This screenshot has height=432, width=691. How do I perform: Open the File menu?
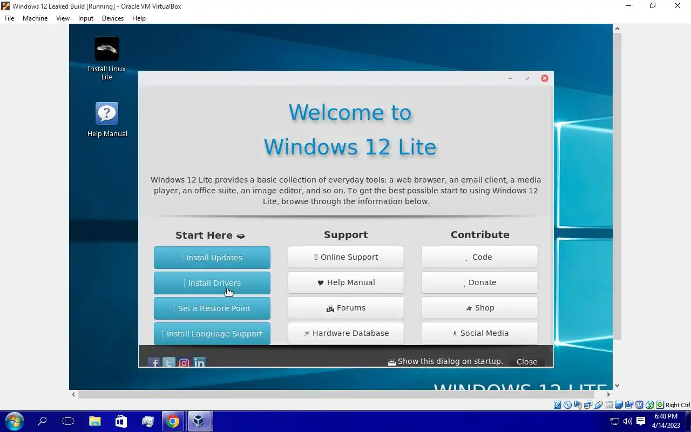[9, 18]
